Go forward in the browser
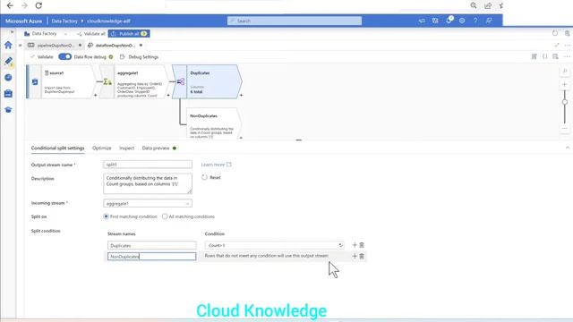Image resolution: width=573 pixels, height=322 pixels. [24, 5]
